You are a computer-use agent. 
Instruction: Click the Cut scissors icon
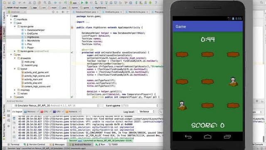(30, 2)
